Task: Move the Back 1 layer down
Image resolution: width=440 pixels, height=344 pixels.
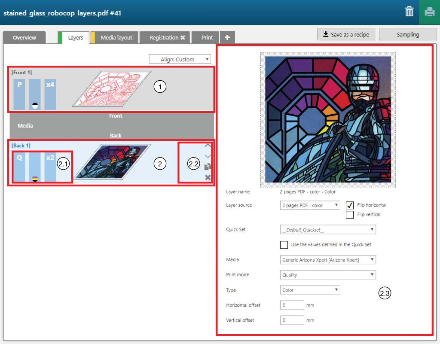Action: (208, 156)
